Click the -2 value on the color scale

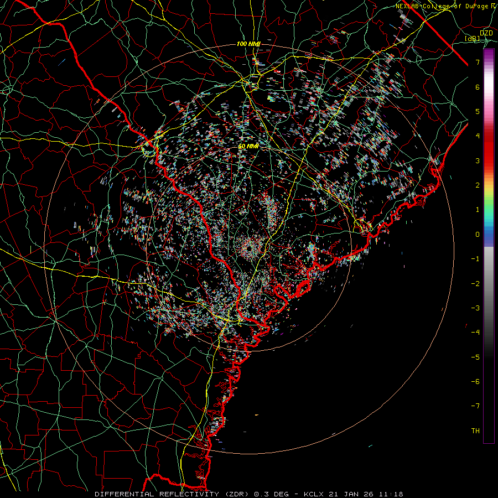coord(475,284)
